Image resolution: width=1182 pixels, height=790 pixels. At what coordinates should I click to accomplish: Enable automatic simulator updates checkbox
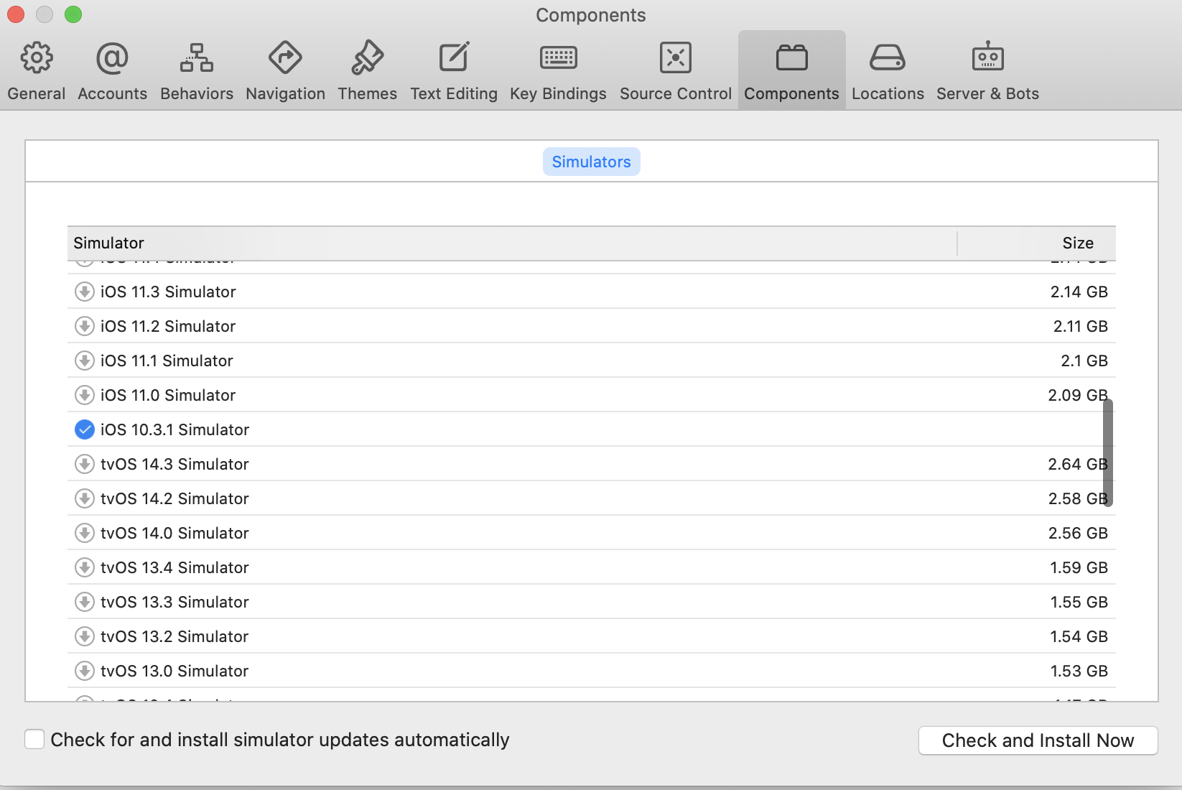tap(34, 739)
